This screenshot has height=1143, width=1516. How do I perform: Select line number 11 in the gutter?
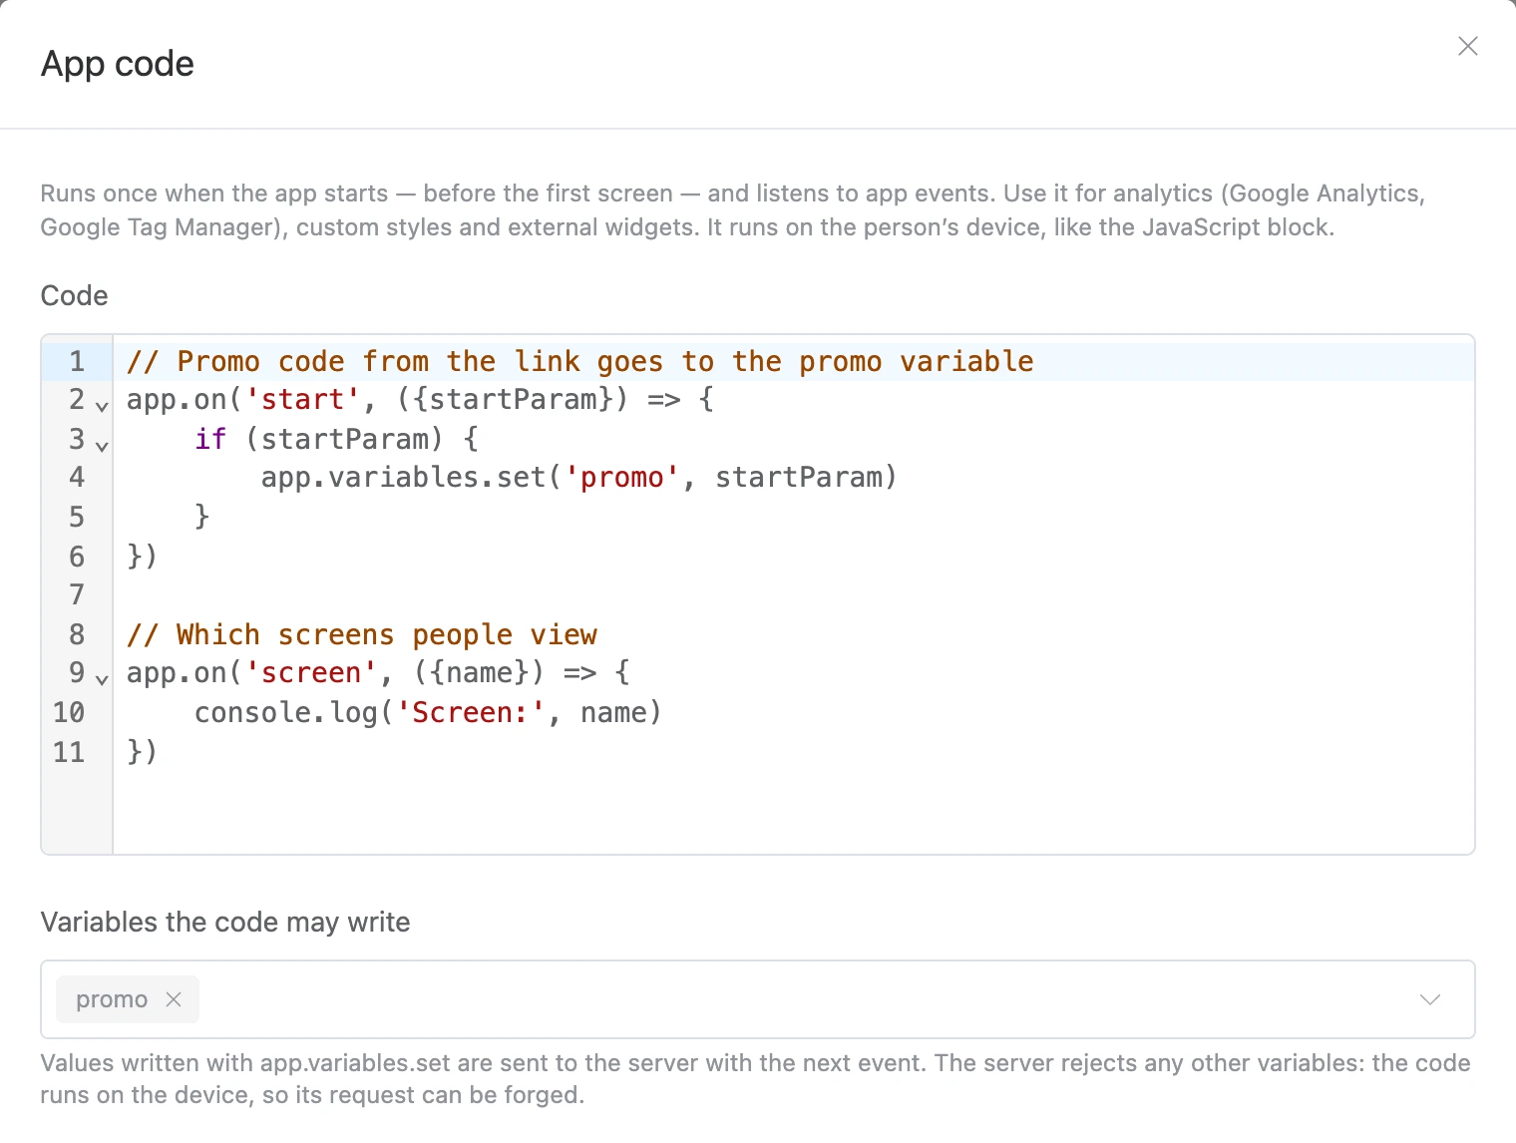pyautogui.click(x=69, y=751)
